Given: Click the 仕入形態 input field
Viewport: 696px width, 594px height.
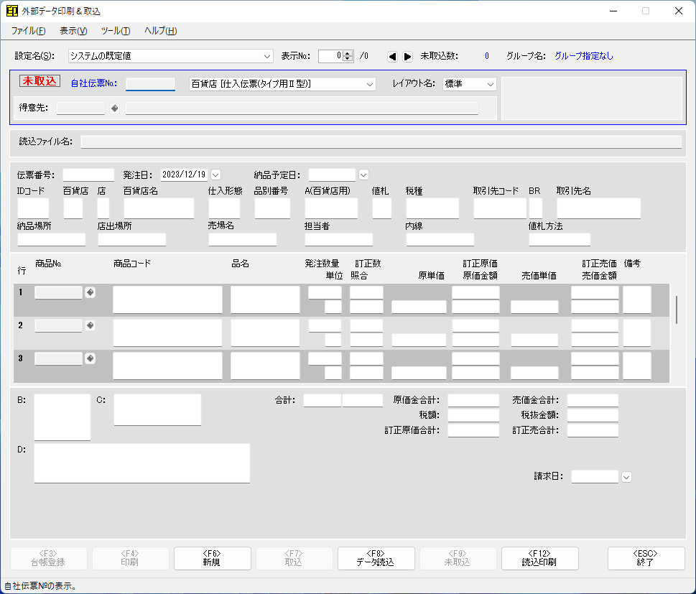Looking at the screenshot, I should click(x=224, y=208).
